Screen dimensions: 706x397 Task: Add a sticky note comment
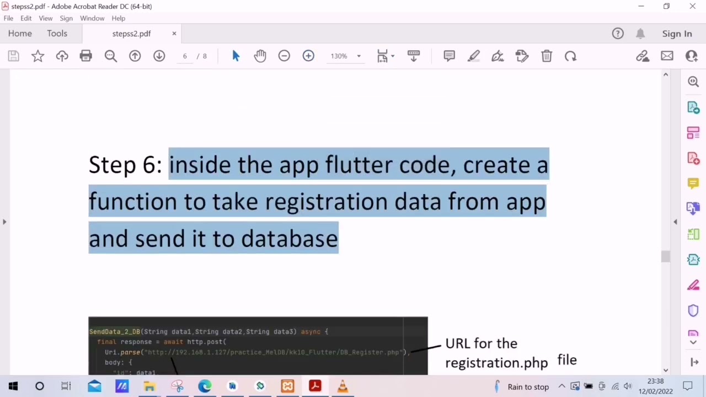pyautogui.click(x=450, y=56)
